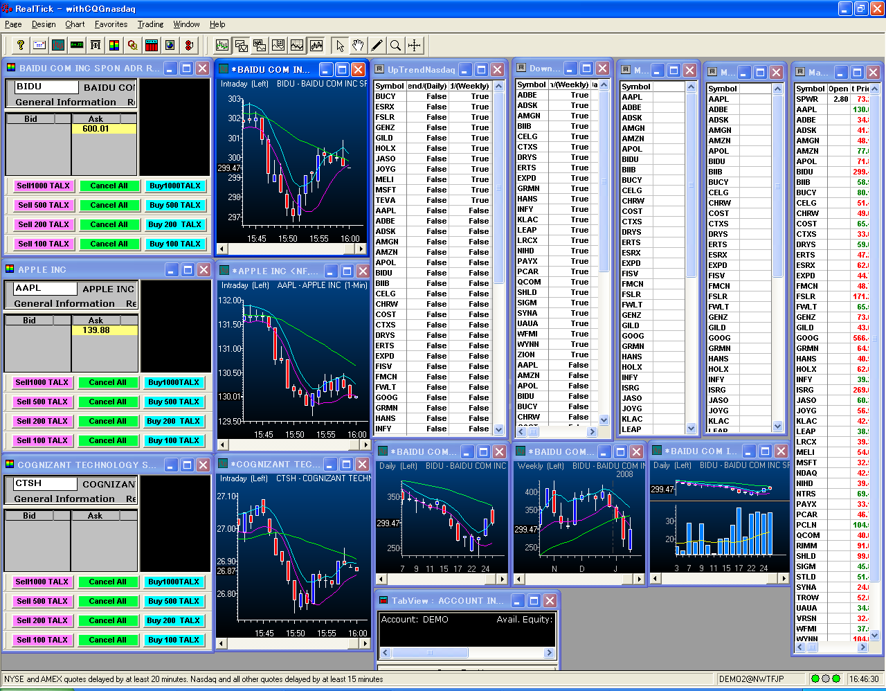Select the pencil drawing tool
The height and width of the screenshot is (691, 886).
point(377,45)
